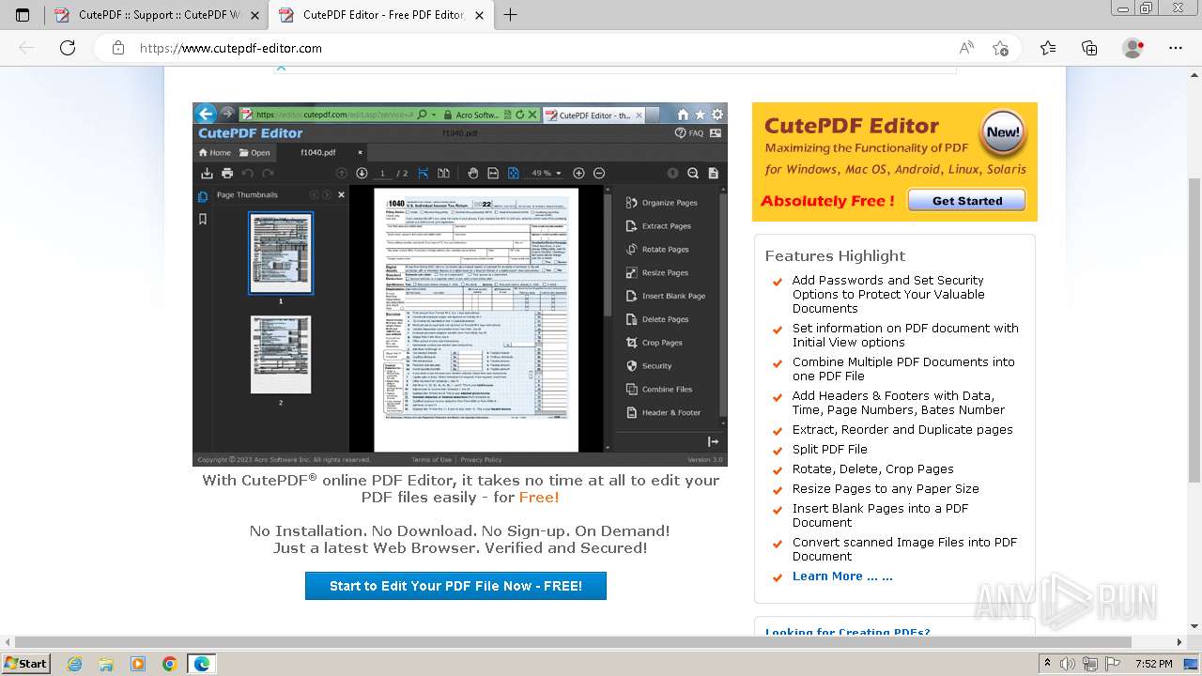This screenshot has width=1202, height=676.
Task: Click the f1040.pdf tab in screenshot
Action: pyautogui.click(x=324, y=152)
